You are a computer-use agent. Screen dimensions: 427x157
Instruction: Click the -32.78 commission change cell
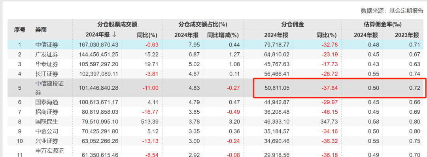(x=329, y=44)
